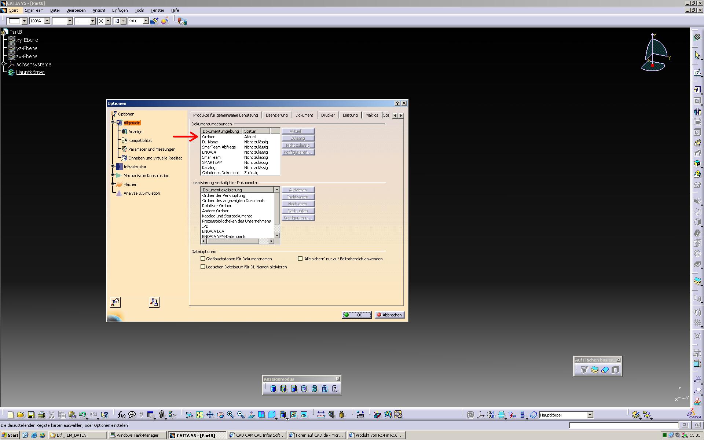Click the Sketcher icon in right toolbar
704x440 pixels.
click(x=697, y=72)
